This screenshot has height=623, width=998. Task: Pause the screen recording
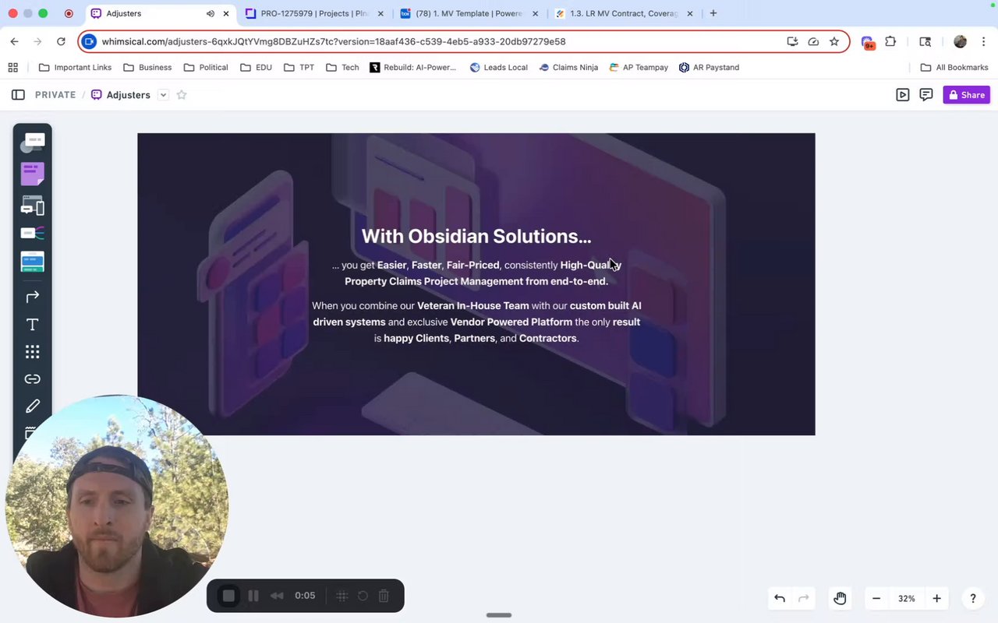click(x=253, y=596)
